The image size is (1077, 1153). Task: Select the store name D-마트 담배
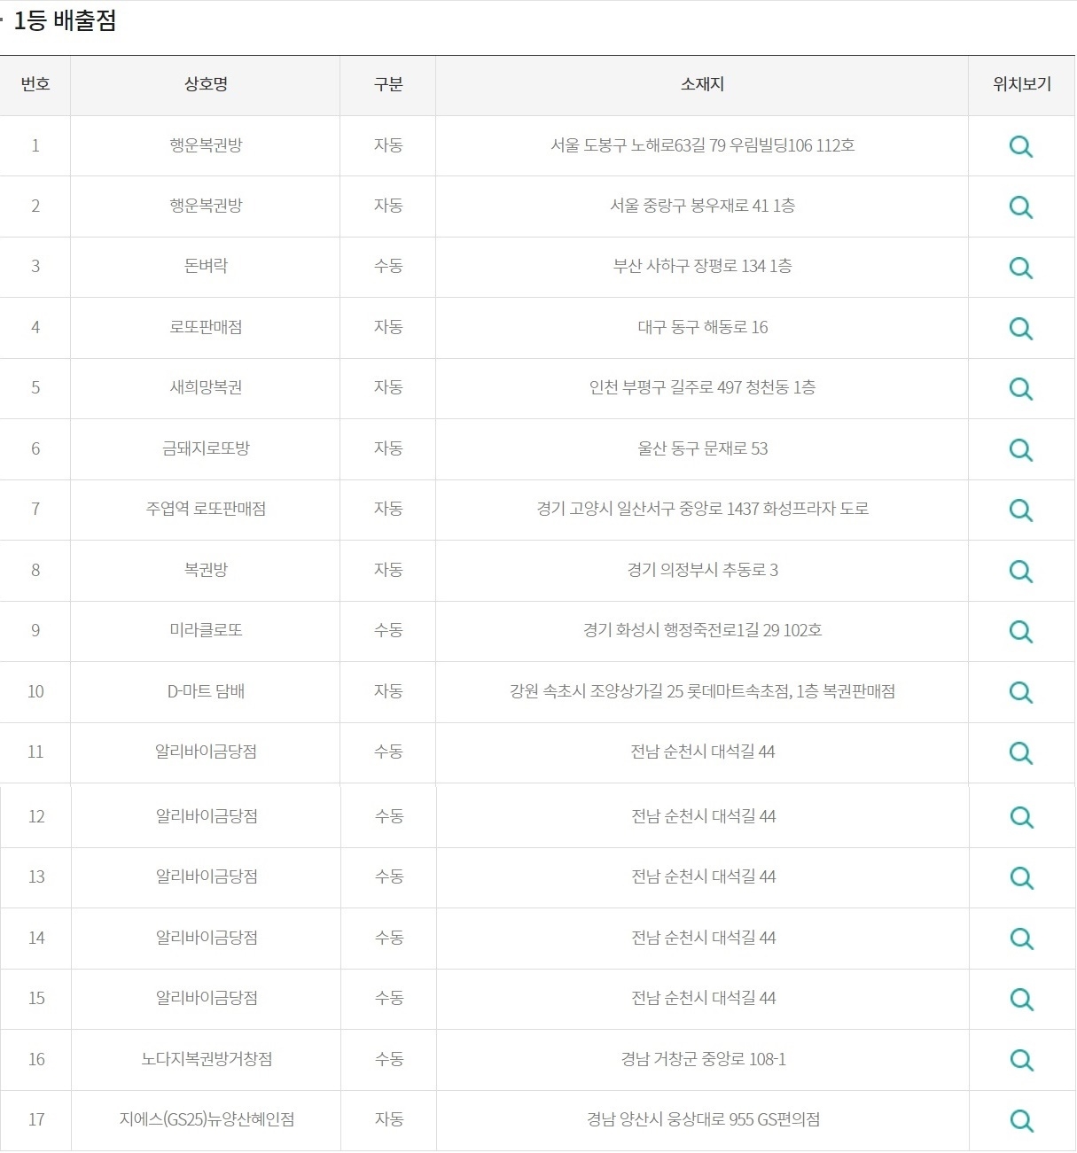(206, 691)
